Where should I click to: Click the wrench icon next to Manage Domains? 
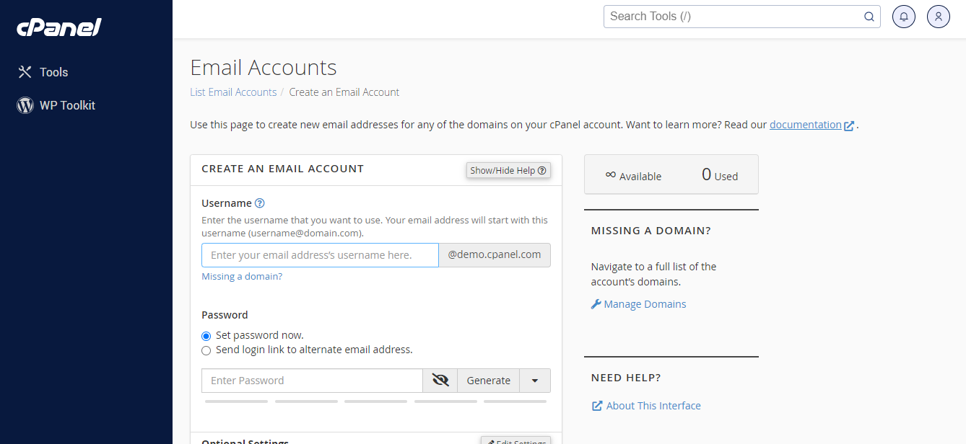coord(595,303)
